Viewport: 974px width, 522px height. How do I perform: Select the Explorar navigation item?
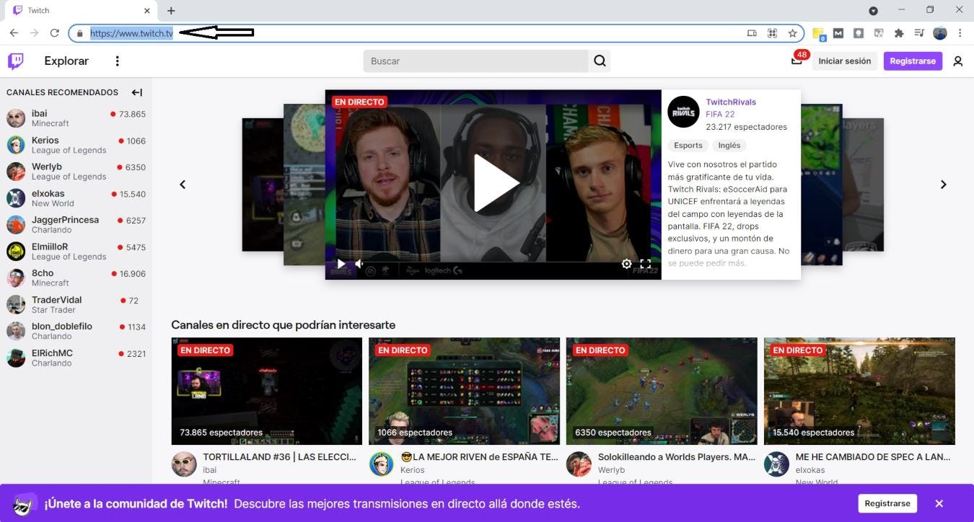click(x=66, y=61)
